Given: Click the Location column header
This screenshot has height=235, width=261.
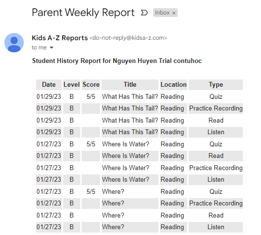Looking at the screenshot, I should tap(174, 85).
